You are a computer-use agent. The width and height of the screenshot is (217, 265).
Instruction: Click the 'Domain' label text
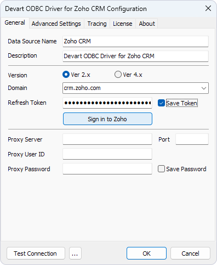click(18, 88)
